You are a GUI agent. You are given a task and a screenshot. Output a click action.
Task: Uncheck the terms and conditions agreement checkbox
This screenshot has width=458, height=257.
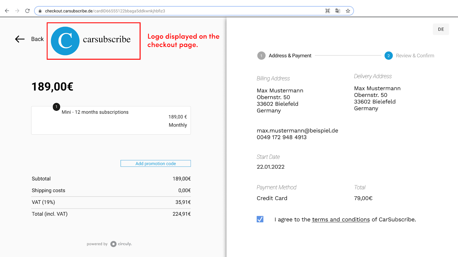coord(260,219)
